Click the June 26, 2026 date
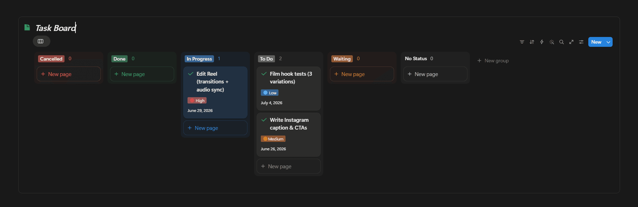 tap(273, 149)
